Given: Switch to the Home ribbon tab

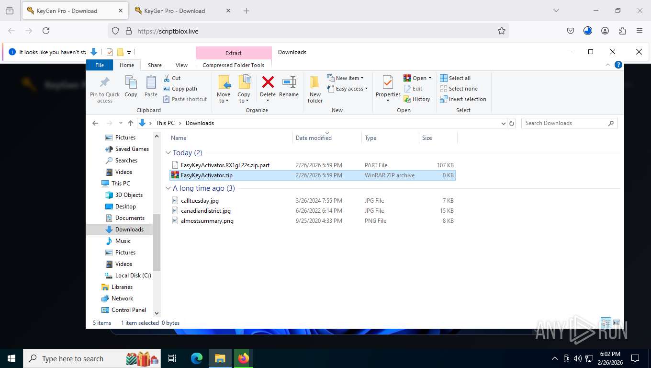Looking at the screenshot, I should pos(127,65).
